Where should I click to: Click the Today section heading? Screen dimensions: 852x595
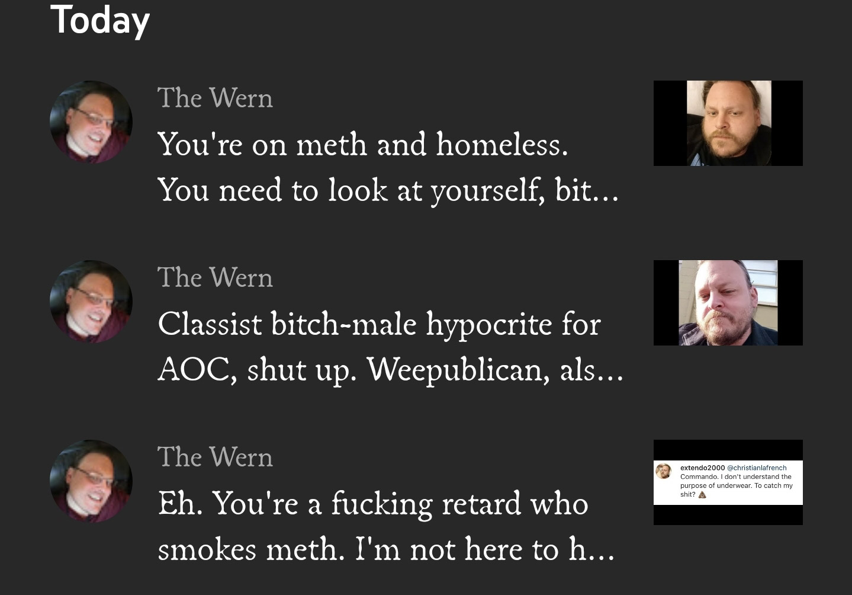coord(100,21)
